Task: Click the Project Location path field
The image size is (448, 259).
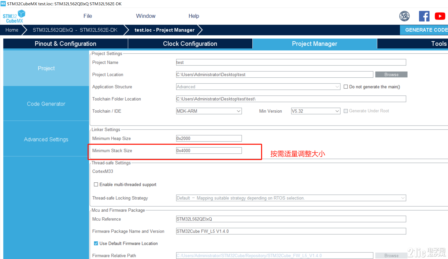Action: click(x=274, y=74)
